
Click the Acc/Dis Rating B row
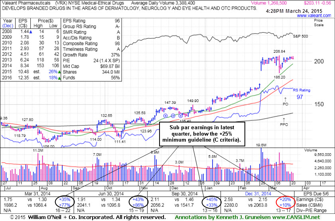point(91,38)
